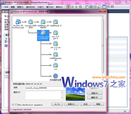Click the green Power On play icon
The image size is (131, 114).
click(x=77, y=7)
